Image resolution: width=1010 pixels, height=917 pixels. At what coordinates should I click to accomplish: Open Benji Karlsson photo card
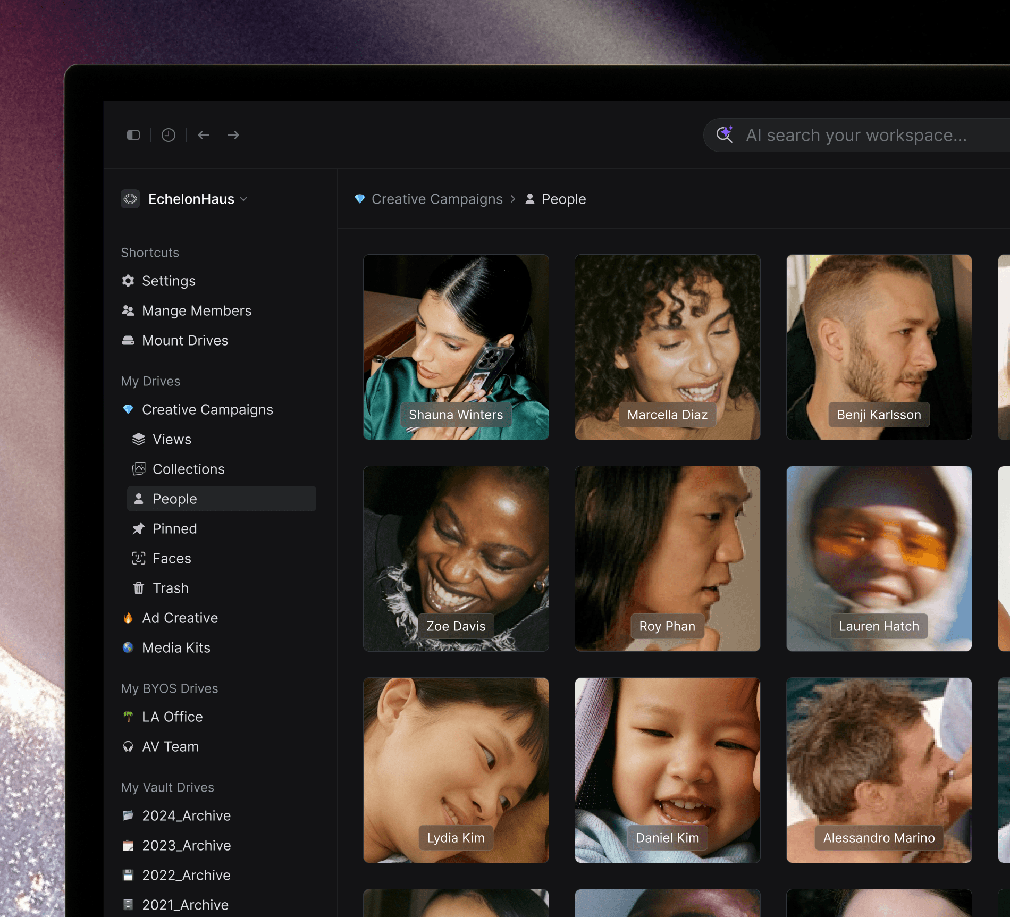tap(879, 347)
